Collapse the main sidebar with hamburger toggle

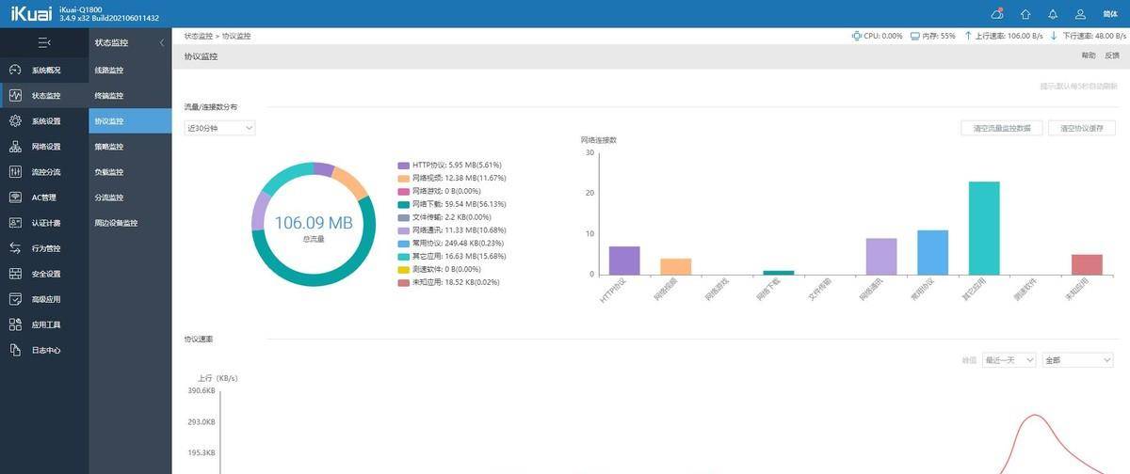point(44,42)
